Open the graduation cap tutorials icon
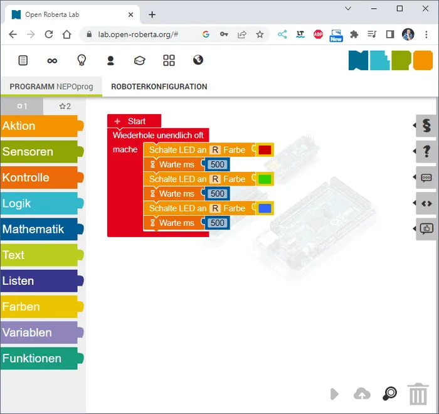Viewport: 439px width, 414px height. (140, 60)
